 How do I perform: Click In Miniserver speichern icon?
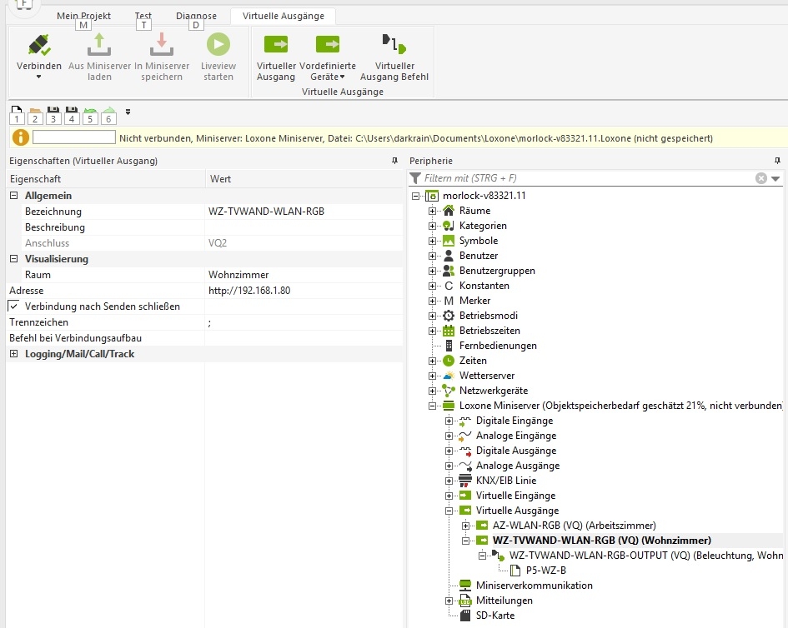(x=161, y=45)
